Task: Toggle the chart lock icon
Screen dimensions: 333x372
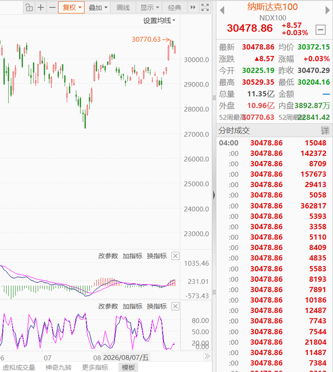Action: [29, 8]
